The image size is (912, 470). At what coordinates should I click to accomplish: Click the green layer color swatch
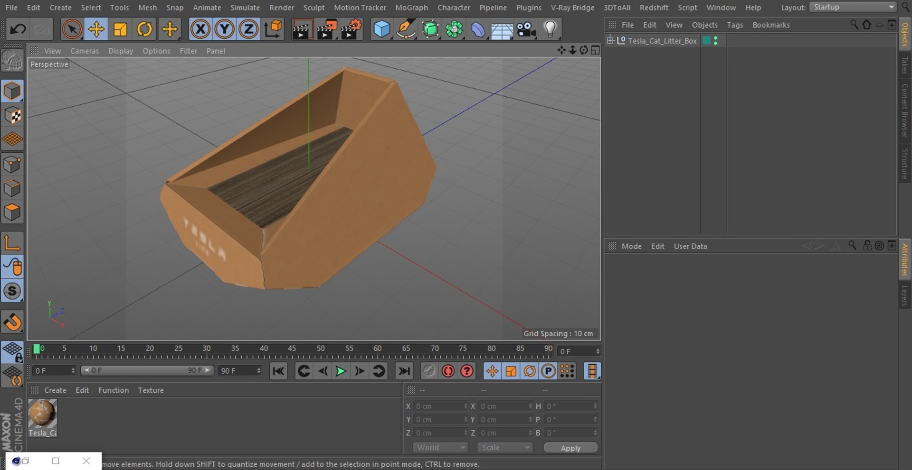tap(706, 41)
